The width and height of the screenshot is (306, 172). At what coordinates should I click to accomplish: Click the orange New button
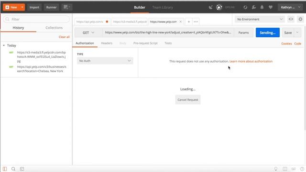click(x=11, y=8)
